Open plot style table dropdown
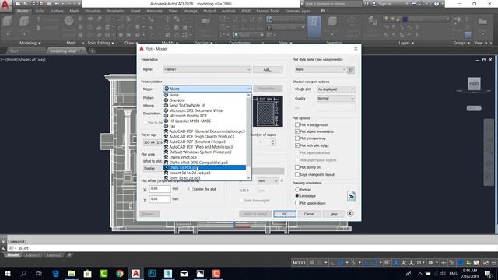The image size is (498, 280). (x=321, y=69)
